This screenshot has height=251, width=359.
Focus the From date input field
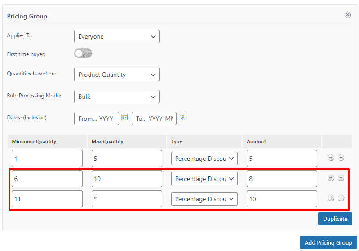(x=97, y=118)
